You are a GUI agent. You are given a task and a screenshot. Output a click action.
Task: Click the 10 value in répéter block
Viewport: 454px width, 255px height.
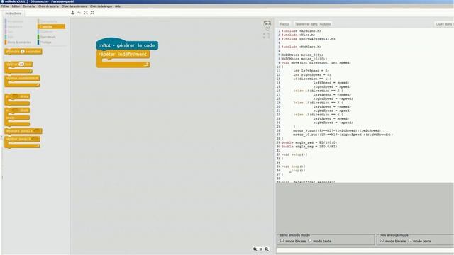(x=21, y=64)
